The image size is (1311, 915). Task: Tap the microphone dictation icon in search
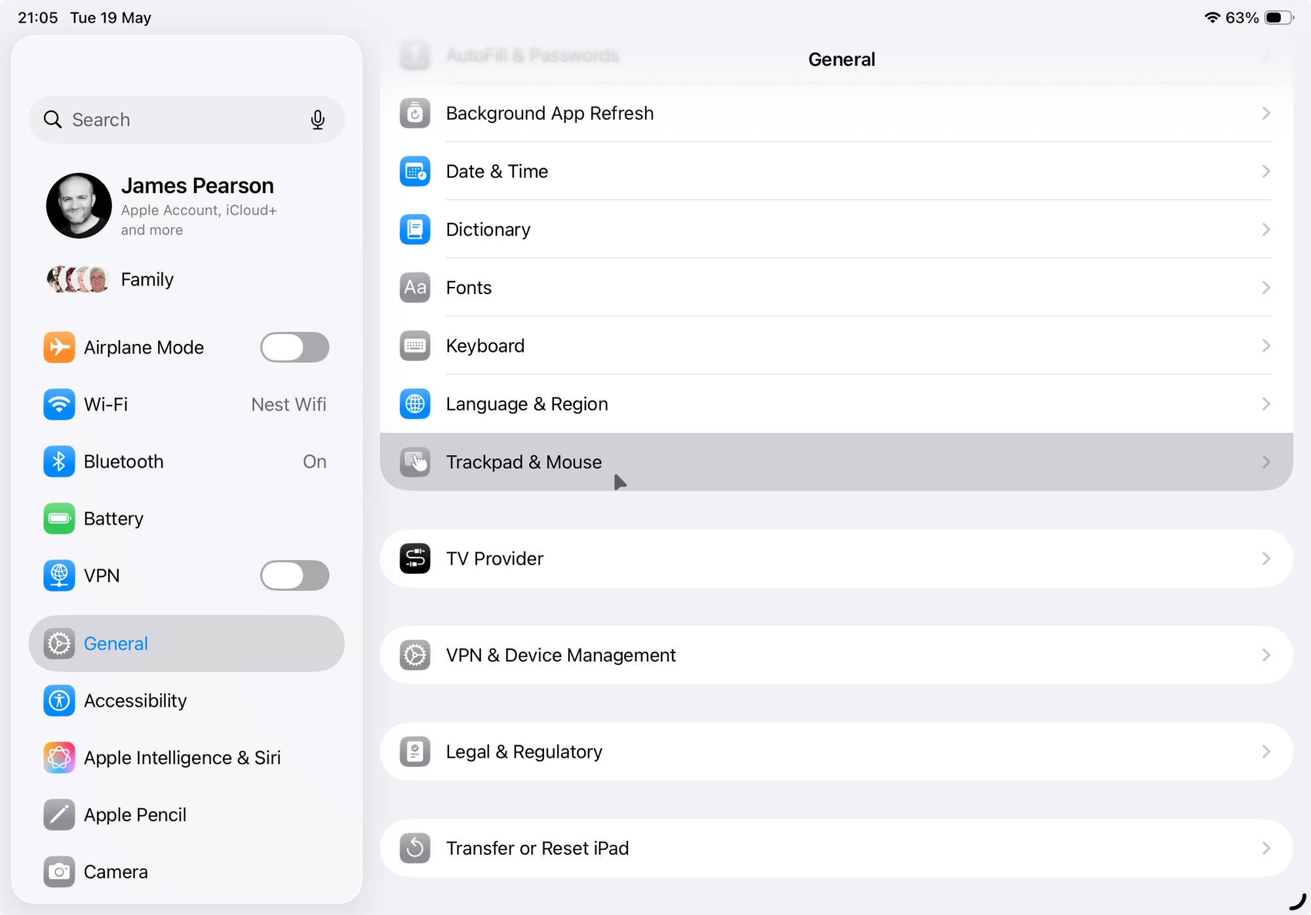pos(317,120)
